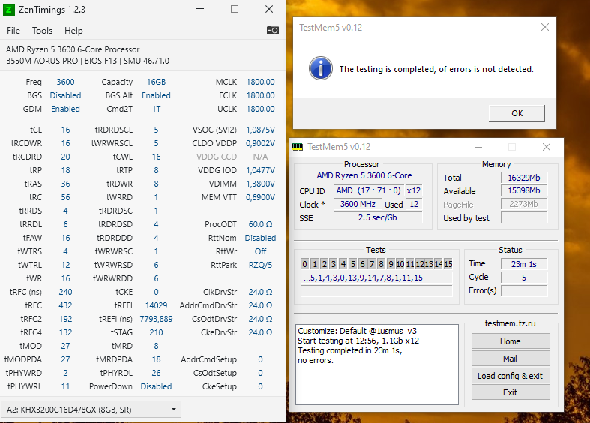Click the UCLK value 1800.00
The image size is (590, 423).
[260, 109]
